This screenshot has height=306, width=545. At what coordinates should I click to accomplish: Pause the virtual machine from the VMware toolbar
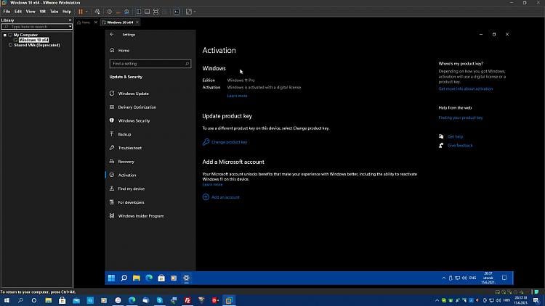click(x=81, y=12)
